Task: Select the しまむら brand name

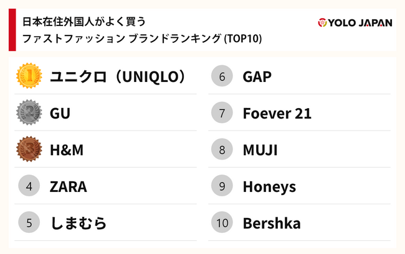Action: (79, 224)
